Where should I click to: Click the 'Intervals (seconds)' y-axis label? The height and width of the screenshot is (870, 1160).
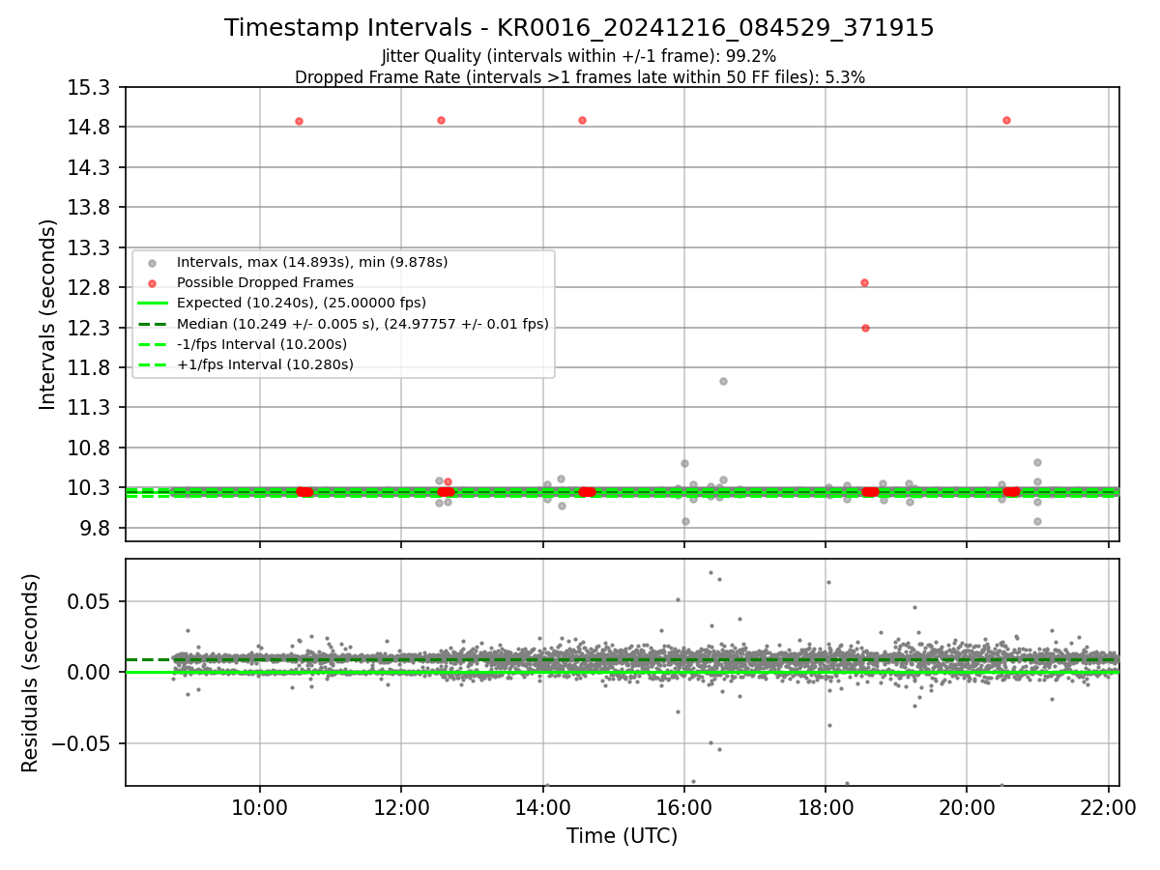pyautogui.click(x=47, y=314)
